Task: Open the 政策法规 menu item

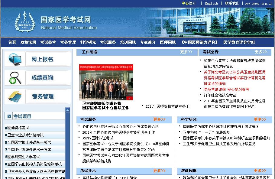Action: point(28,42)
